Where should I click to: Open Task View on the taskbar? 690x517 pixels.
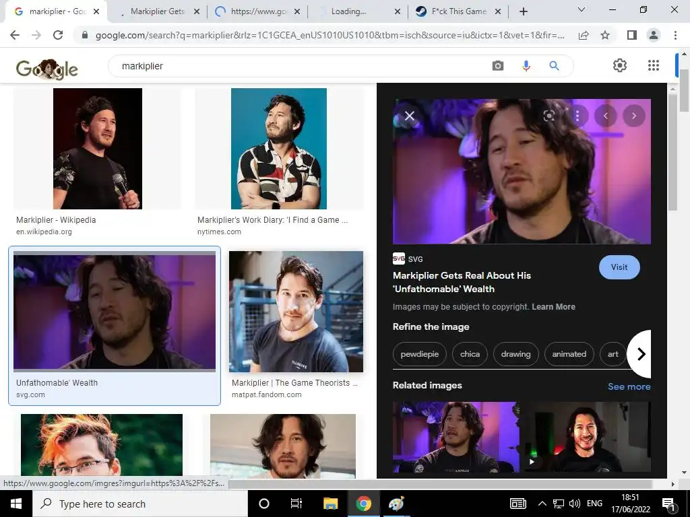click(296, 504)
